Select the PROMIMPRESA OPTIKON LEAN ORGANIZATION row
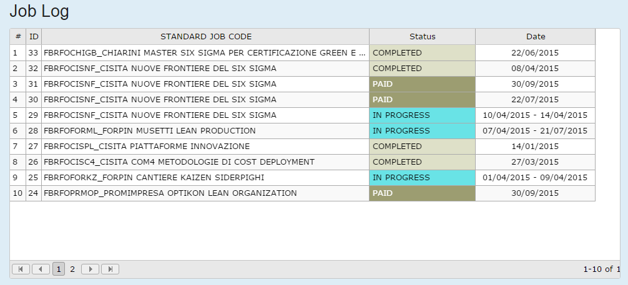 (170, 193)
